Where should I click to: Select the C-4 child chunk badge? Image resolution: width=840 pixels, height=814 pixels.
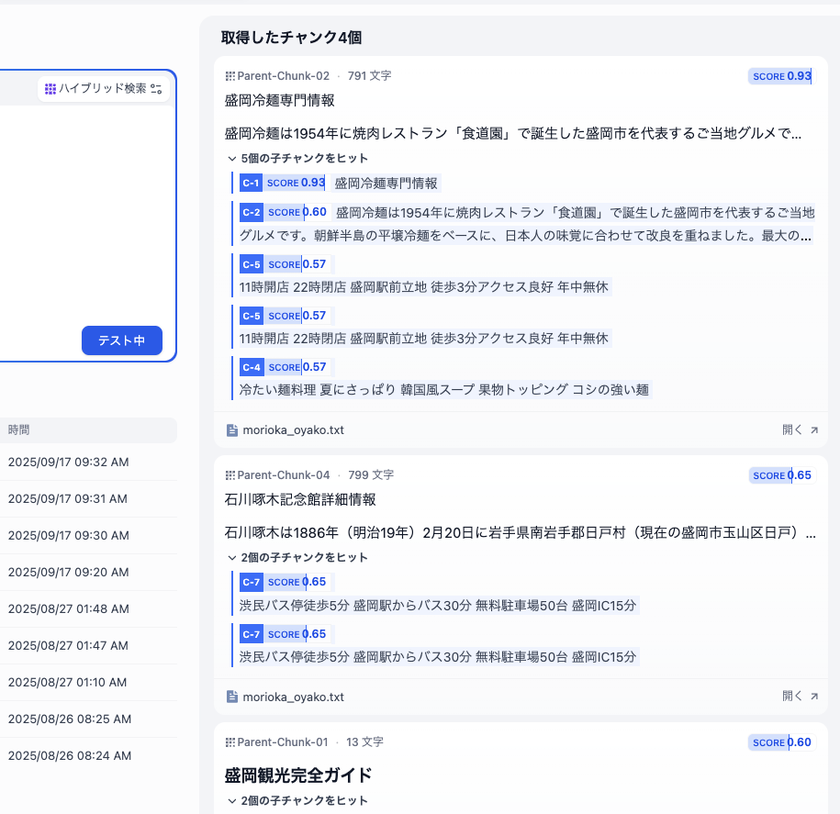click(x=251, y=366)
